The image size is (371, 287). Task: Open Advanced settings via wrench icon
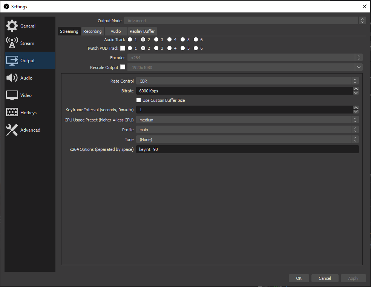[x=11, y=130]
